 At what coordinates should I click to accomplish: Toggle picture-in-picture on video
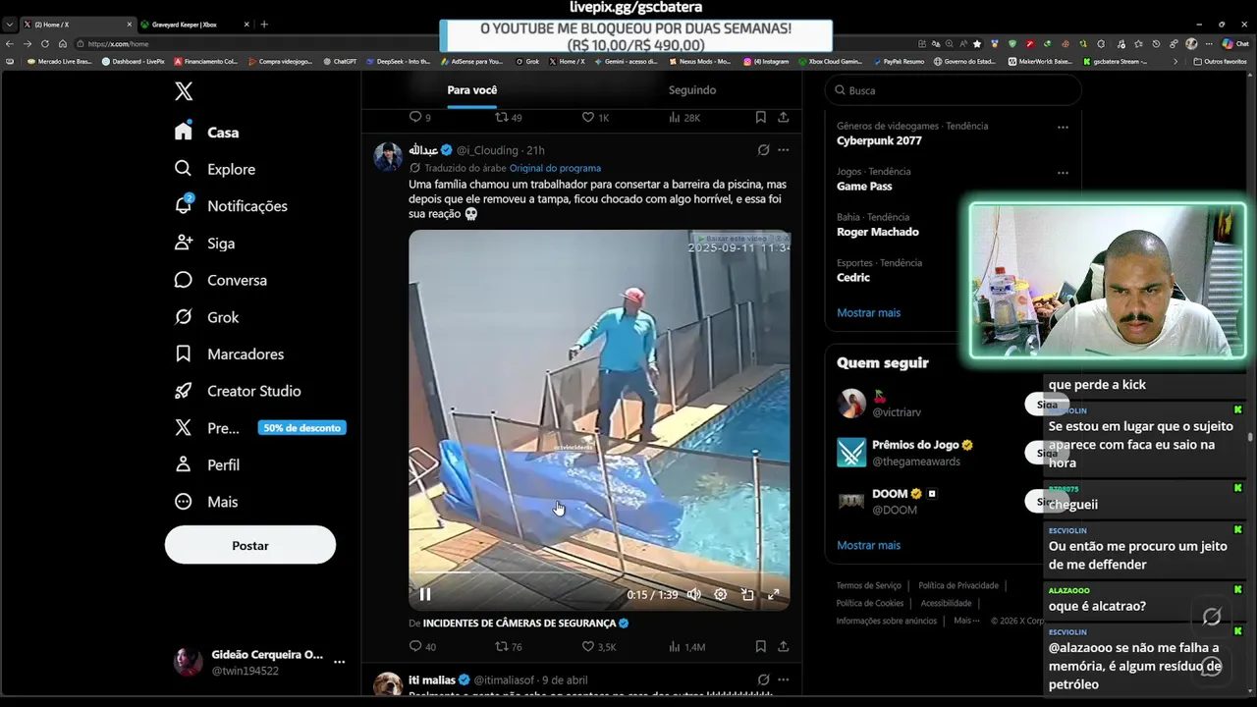click(x=747, y=594)
